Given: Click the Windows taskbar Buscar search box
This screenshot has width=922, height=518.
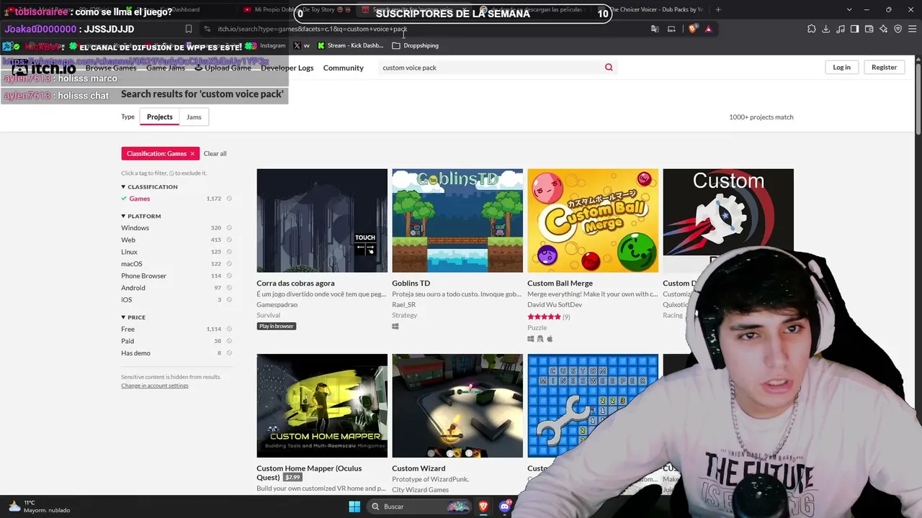Looking at the screenshot, I should (419, 506).
